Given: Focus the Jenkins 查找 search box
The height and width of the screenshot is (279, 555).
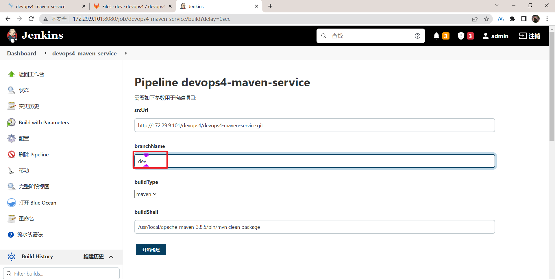Looking at the screenshot, I should point(371,36).
